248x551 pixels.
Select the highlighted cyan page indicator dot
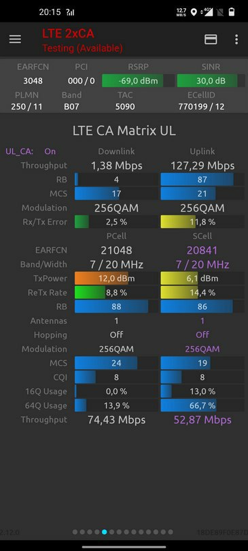(x=104, y=532)
